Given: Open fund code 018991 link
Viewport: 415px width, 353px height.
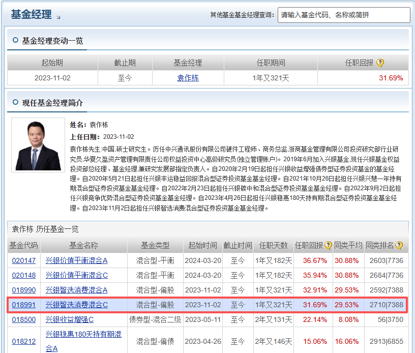Looking at the screenshot, I should 24,305.
